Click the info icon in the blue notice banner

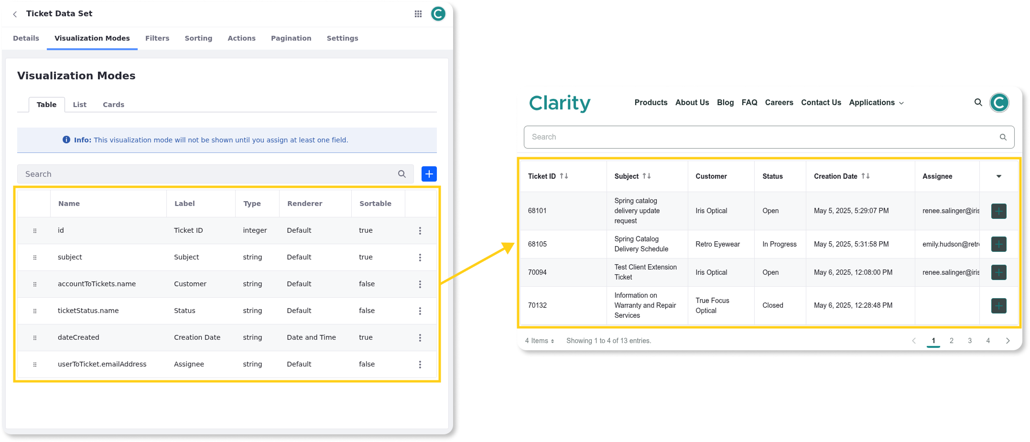66,140
